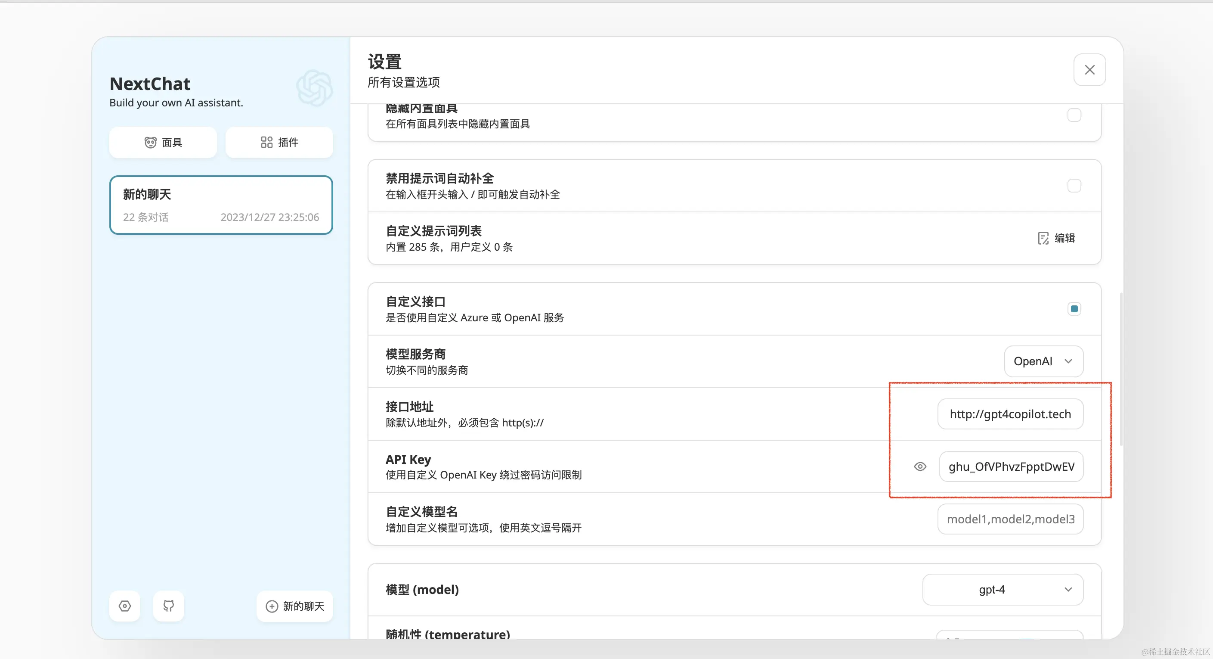Enable hide built-in masks checkbox
Viewport: 1213px width, 659px height.
1074,115
